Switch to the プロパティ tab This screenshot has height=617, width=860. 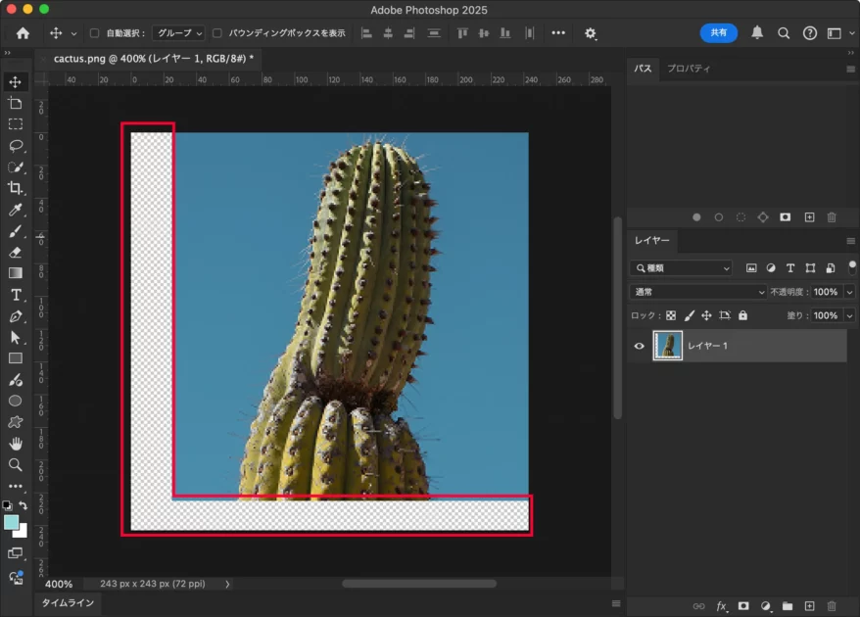coord(689,69)
